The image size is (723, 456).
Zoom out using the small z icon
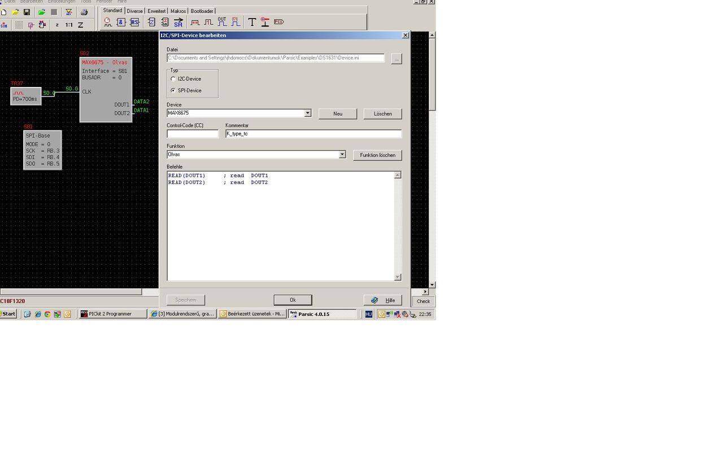point(57,25)
